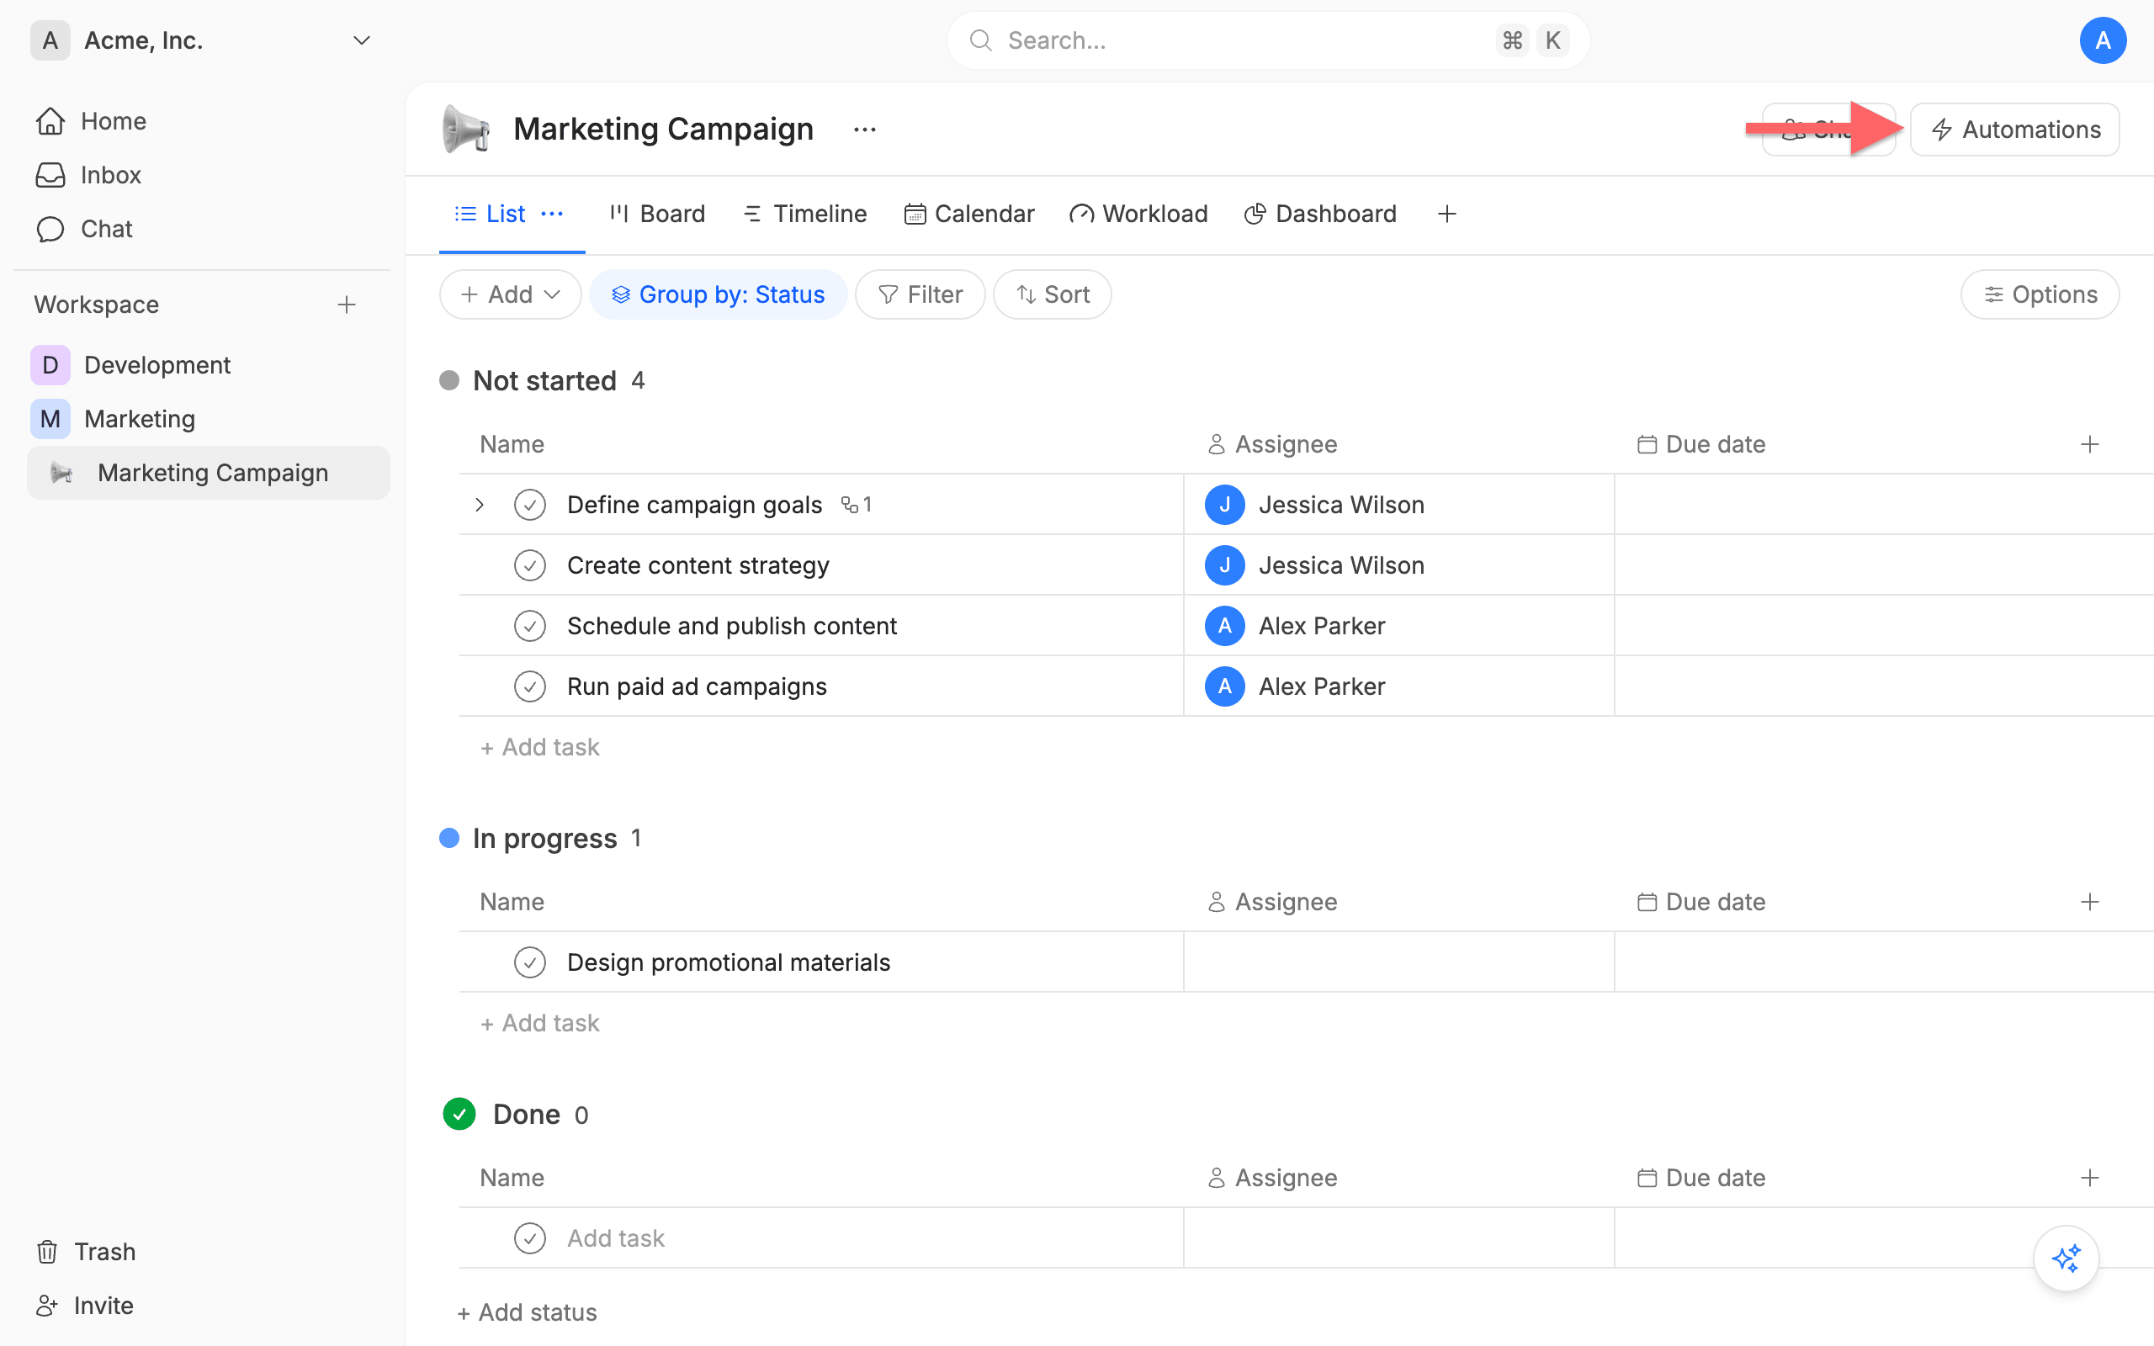Collapse the In progress group
Image resolution: width=2154 pixels, height=1346 pixels.
tap(544, 839)
